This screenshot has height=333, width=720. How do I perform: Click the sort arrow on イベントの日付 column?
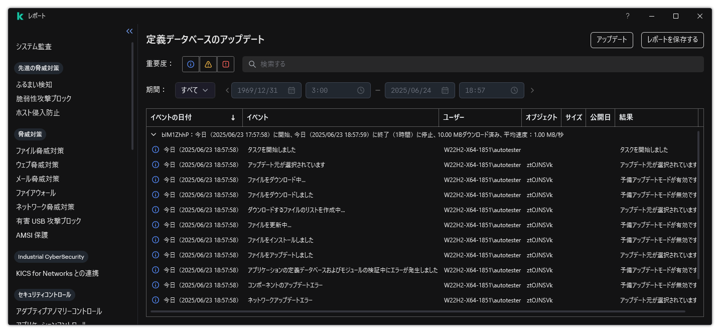[x=234, y=117]
